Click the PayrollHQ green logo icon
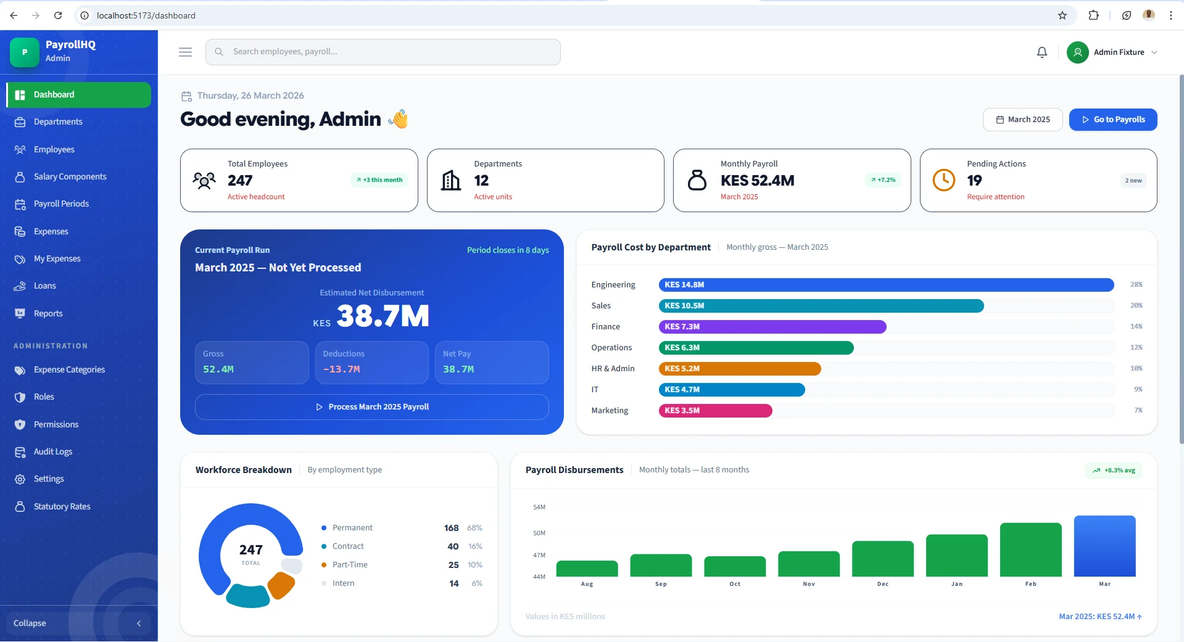Image resolution: width=1184 pixels, height=642 pixels. [x=25, y=52]
